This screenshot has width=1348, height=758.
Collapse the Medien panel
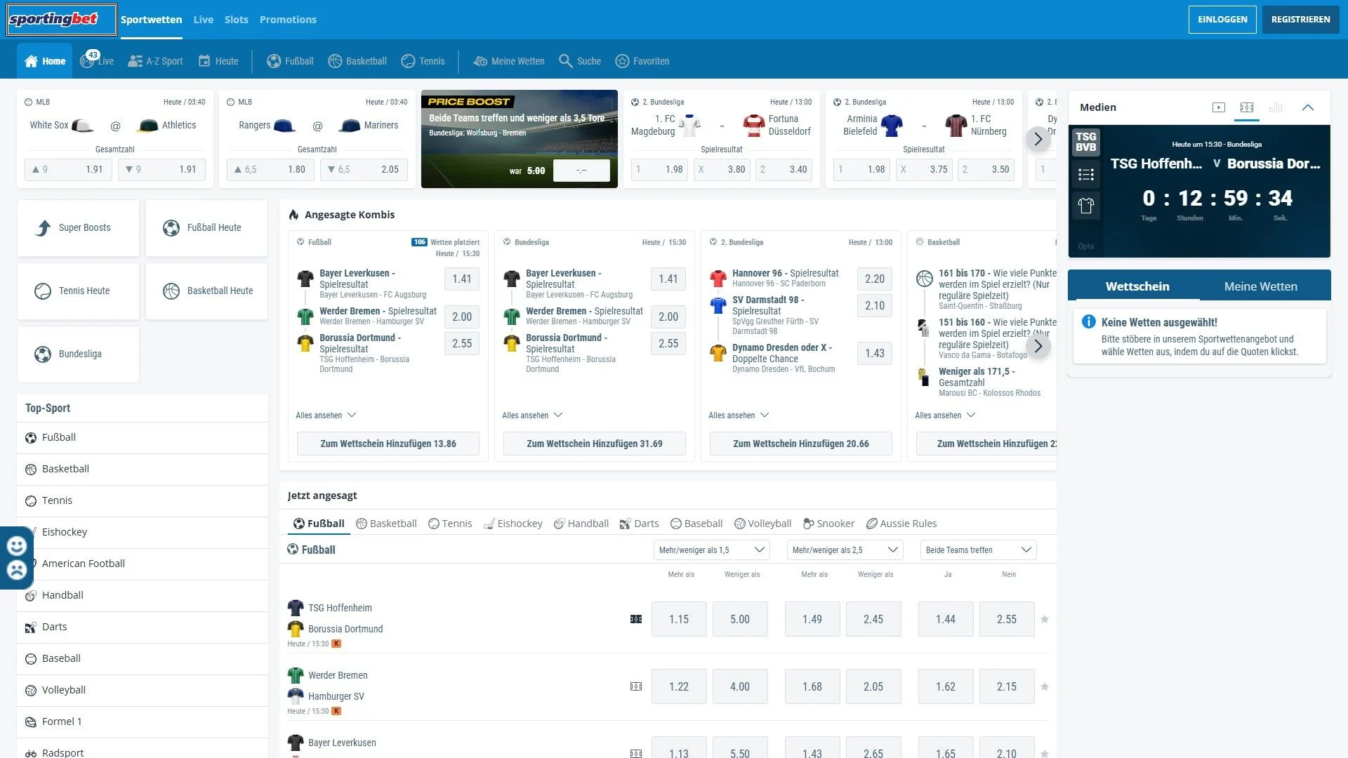coord(1307,107)
